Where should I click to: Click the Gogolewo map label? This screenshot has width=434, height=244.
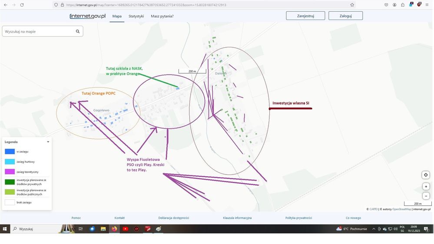click(x=101, y=110)
